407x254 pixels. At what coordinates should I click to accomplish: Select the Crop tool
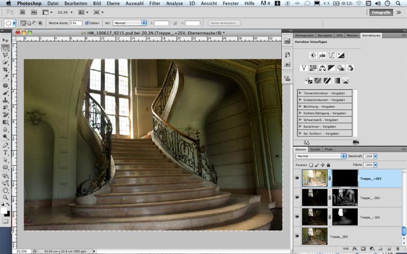5,70
